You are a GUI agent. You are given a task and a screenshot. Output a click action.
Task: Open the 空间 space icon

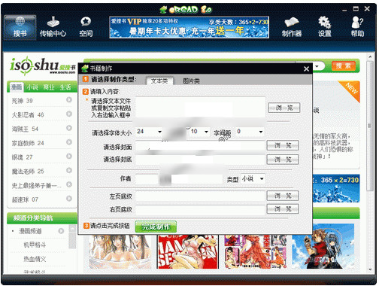(86, 27)
